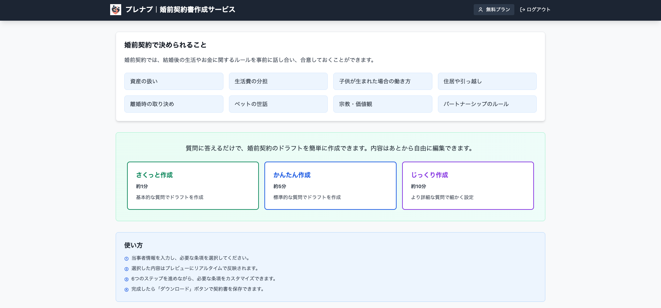Click the ログアウト button

point(535,10)
